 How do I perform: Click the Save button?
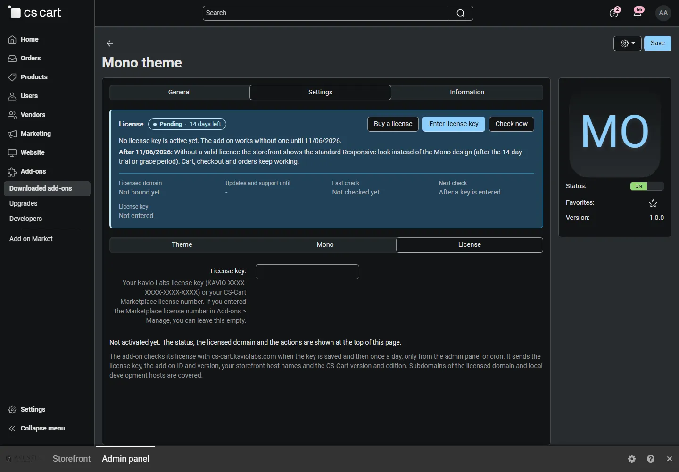[x=658, y=43]
